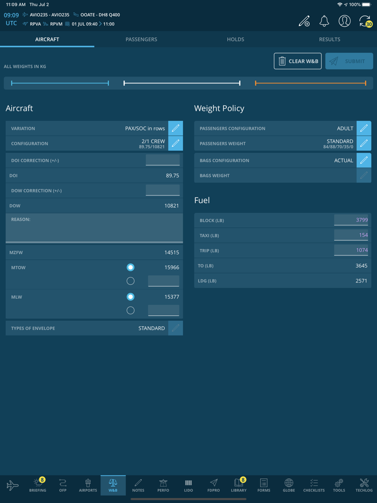Click the SUBMIT button
The height and width of the screenshot is (503, 377).
(x=349, y=61)
